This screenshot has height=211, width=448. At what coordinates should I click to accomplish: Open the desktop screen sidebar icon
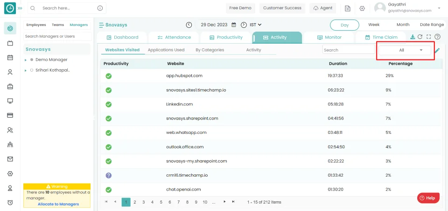point(10,101)
